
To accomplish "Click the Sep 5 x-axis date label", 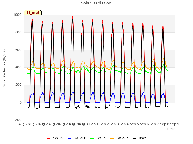I will tap(134, 124).
